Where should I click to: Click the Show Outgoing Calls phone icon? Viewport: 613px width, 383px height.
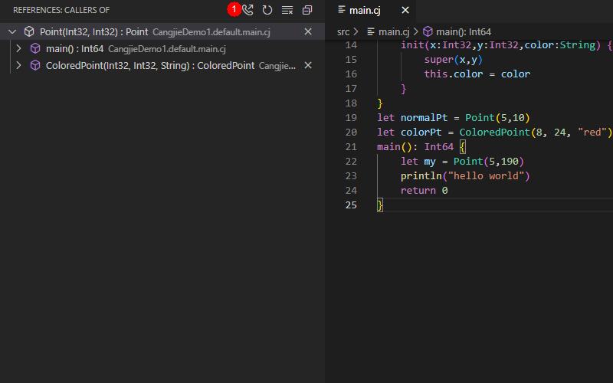click(248, 10)
